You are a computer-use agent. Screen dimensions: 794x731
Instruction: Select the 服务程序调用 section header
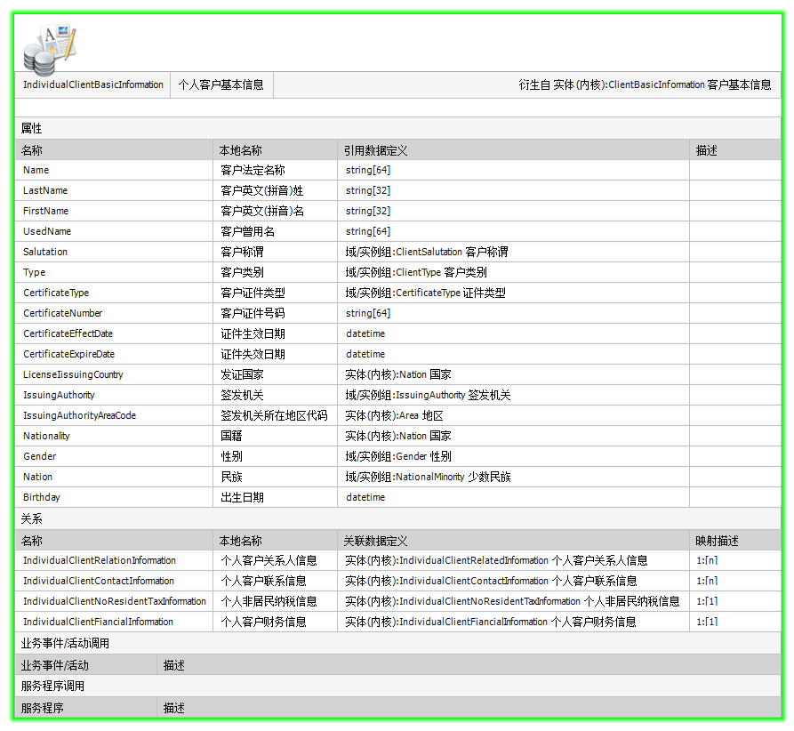398,686
